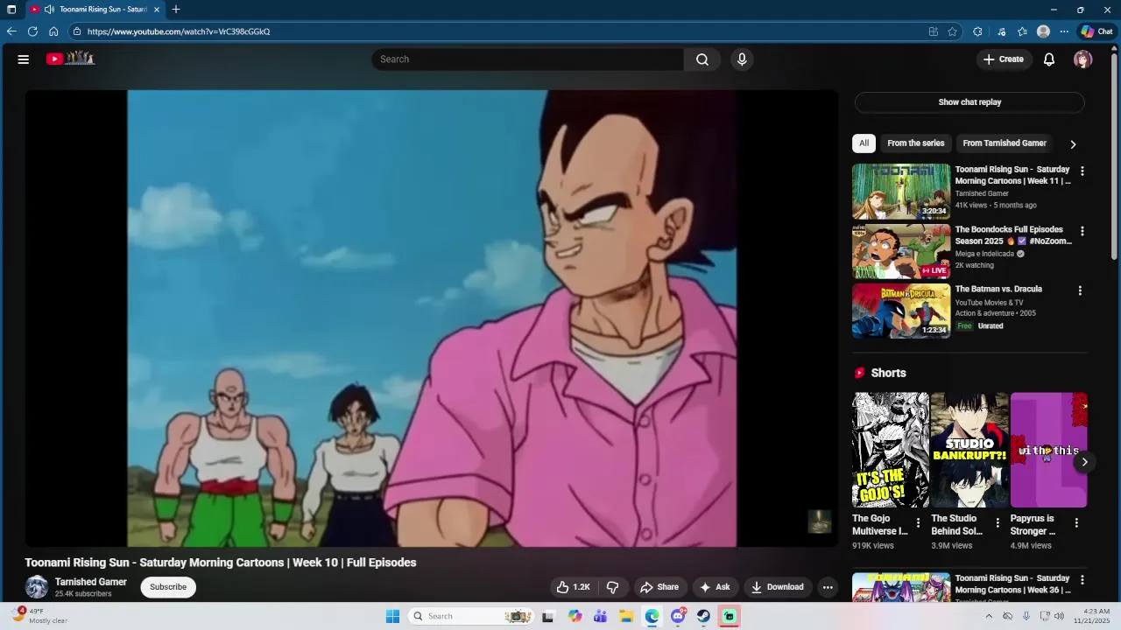This screenshot has height=630, width=1121.
Task: Open weather widget Mostly clear
Action: point(39,616)
